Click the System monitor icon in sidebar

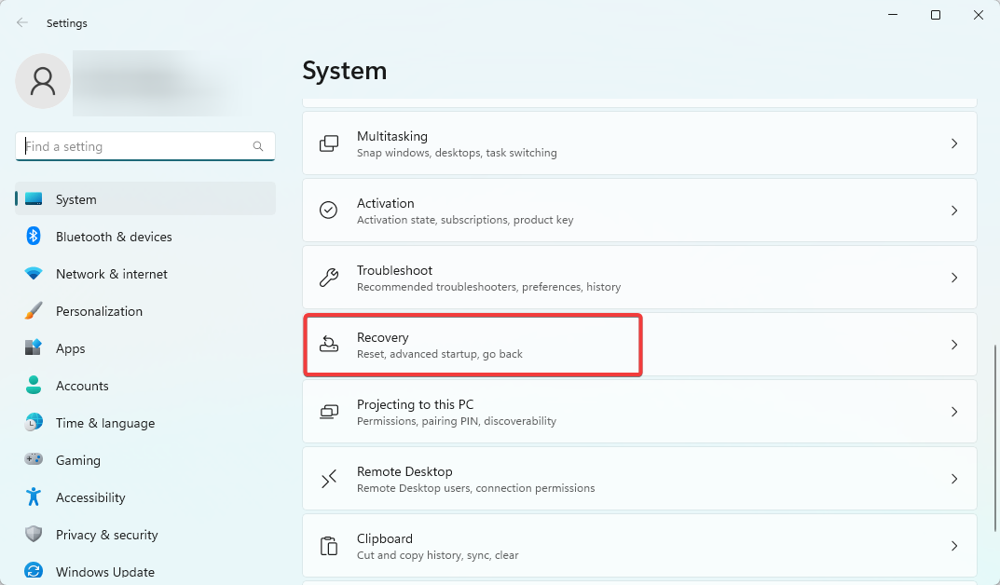coord(34,198)
